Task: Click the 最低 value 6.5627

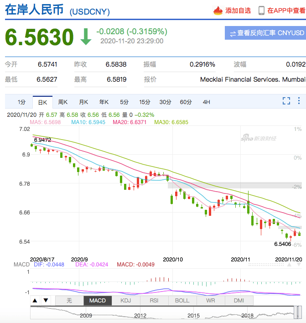Action: click(47, 79)
